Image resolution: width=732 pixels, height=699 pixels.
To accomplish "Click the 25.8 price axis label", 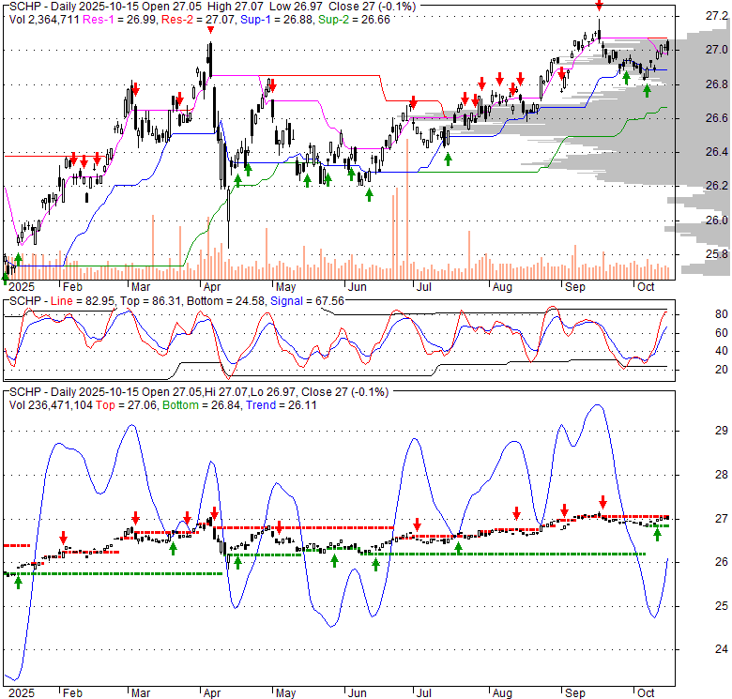I will coord(717,254).
